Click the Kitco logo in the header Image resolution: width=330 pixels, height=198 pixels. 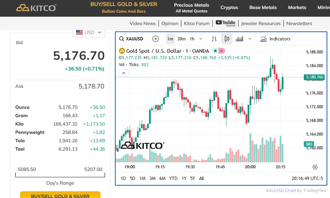point(36,8)
